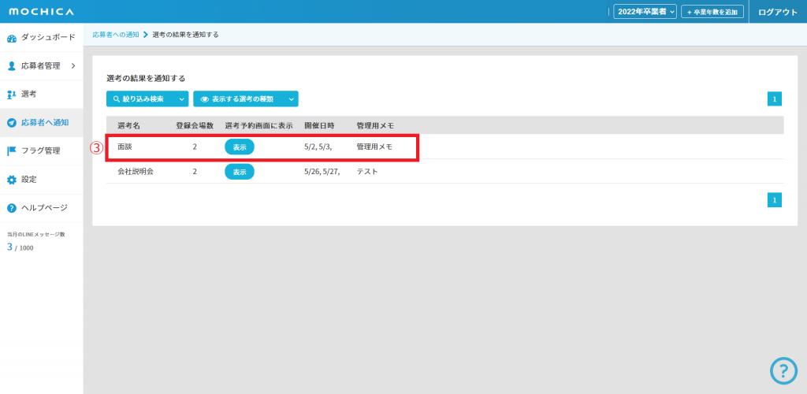Select フラグ管理 in the sidebar

pos(40,151)
